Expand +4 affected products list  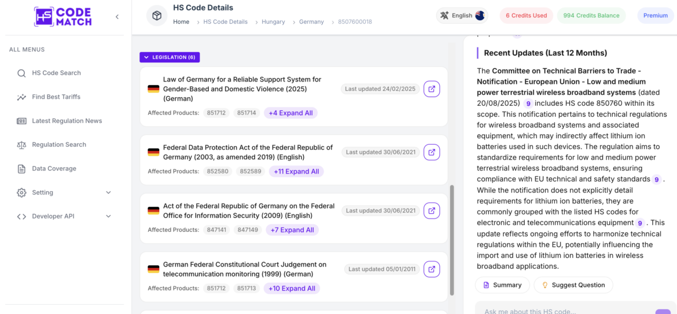click(x=291, y=113)
